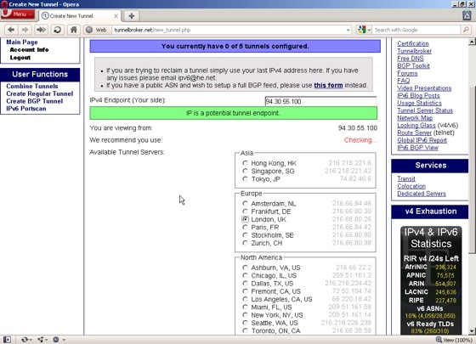Image resolution: width=476 pixels, height=344 pixels.
Task: Click the tunnelbroker.net address bar
Action: pos(229,30)
